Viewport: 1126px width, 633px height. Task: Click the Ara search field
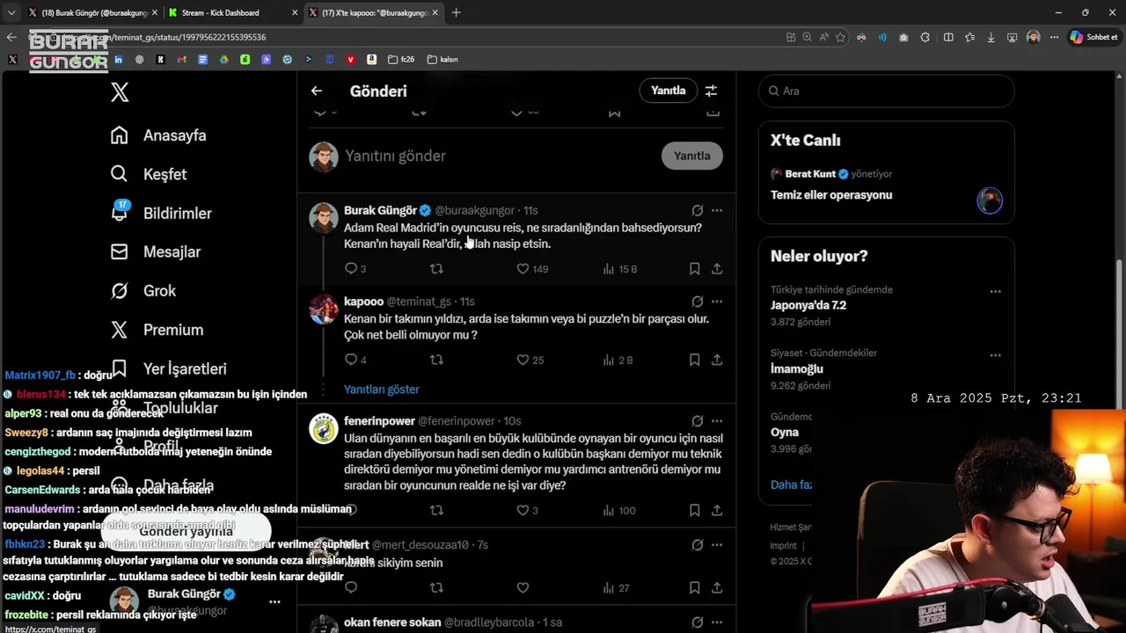point(886,91)
